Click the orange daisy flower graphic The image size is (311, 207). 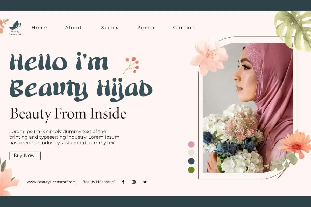point(295,144)
